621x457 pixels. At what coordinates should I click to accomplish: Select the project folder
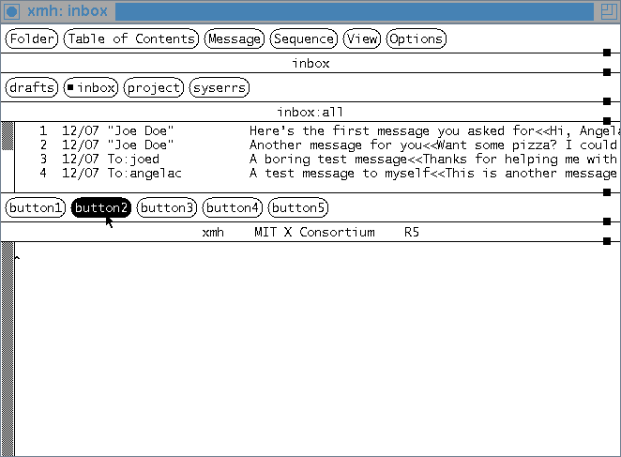(153, 87)
